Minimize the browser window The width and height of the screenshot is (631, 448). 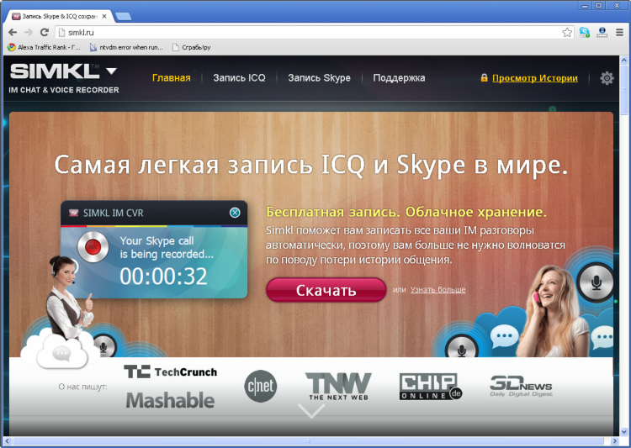pos(585,6)
